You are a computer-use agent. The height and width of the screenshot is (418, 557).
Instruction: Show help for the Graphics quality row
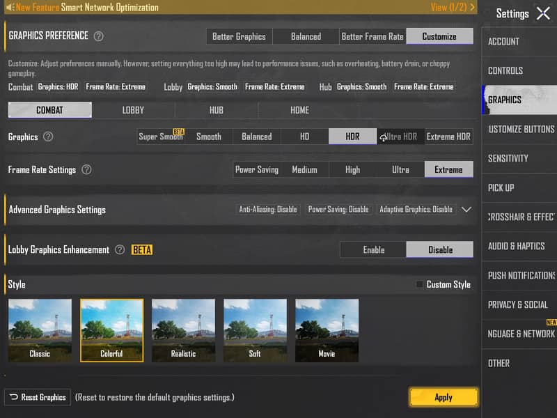[48, 137]
